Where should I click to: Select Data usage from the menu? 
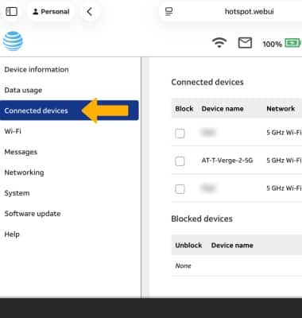pyautogui.click(x=23, y=91)
